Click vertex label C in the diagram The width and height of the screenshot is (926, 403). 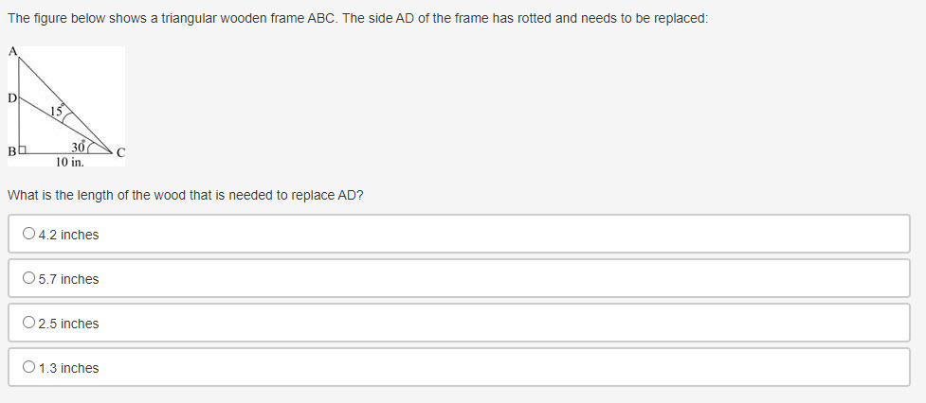(120, 151)
